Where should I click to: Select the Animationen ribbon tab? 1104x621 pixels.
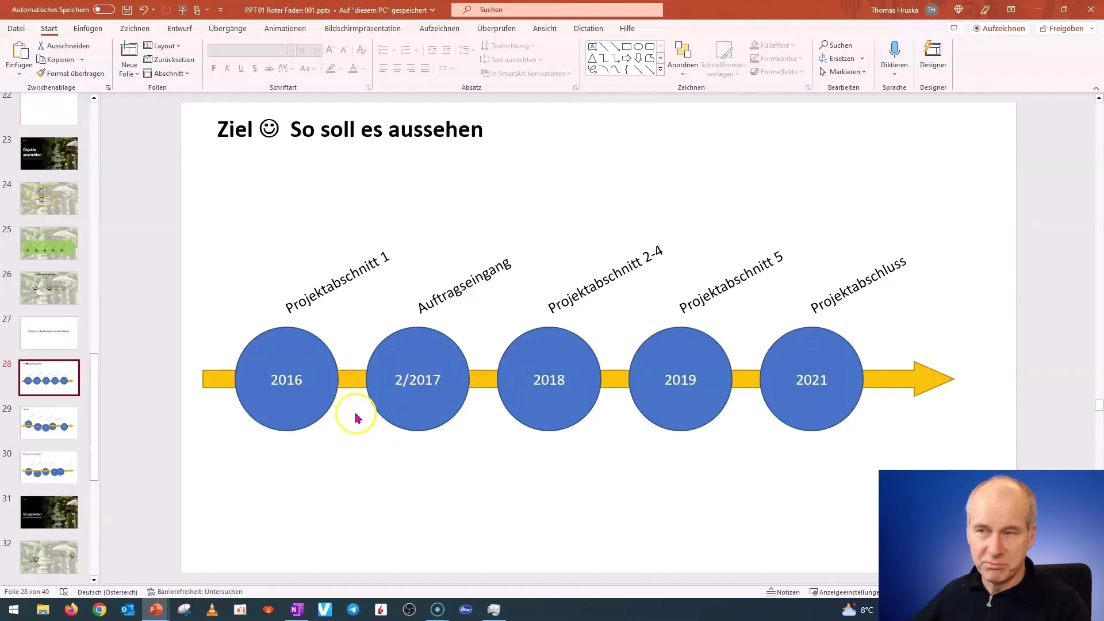pyautogui.click(x=286, y=28)
